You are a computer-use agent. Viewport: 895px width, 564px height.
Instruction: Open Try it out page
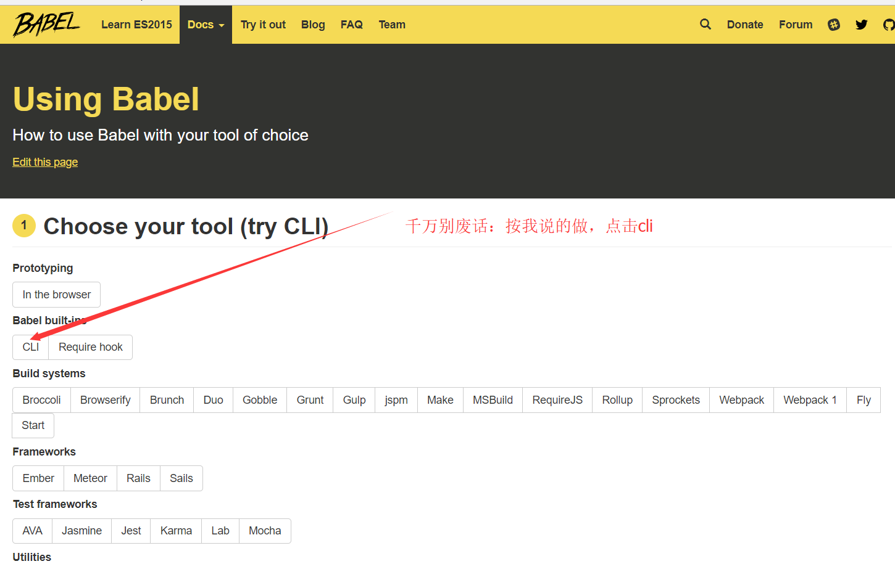coord(263,25)
